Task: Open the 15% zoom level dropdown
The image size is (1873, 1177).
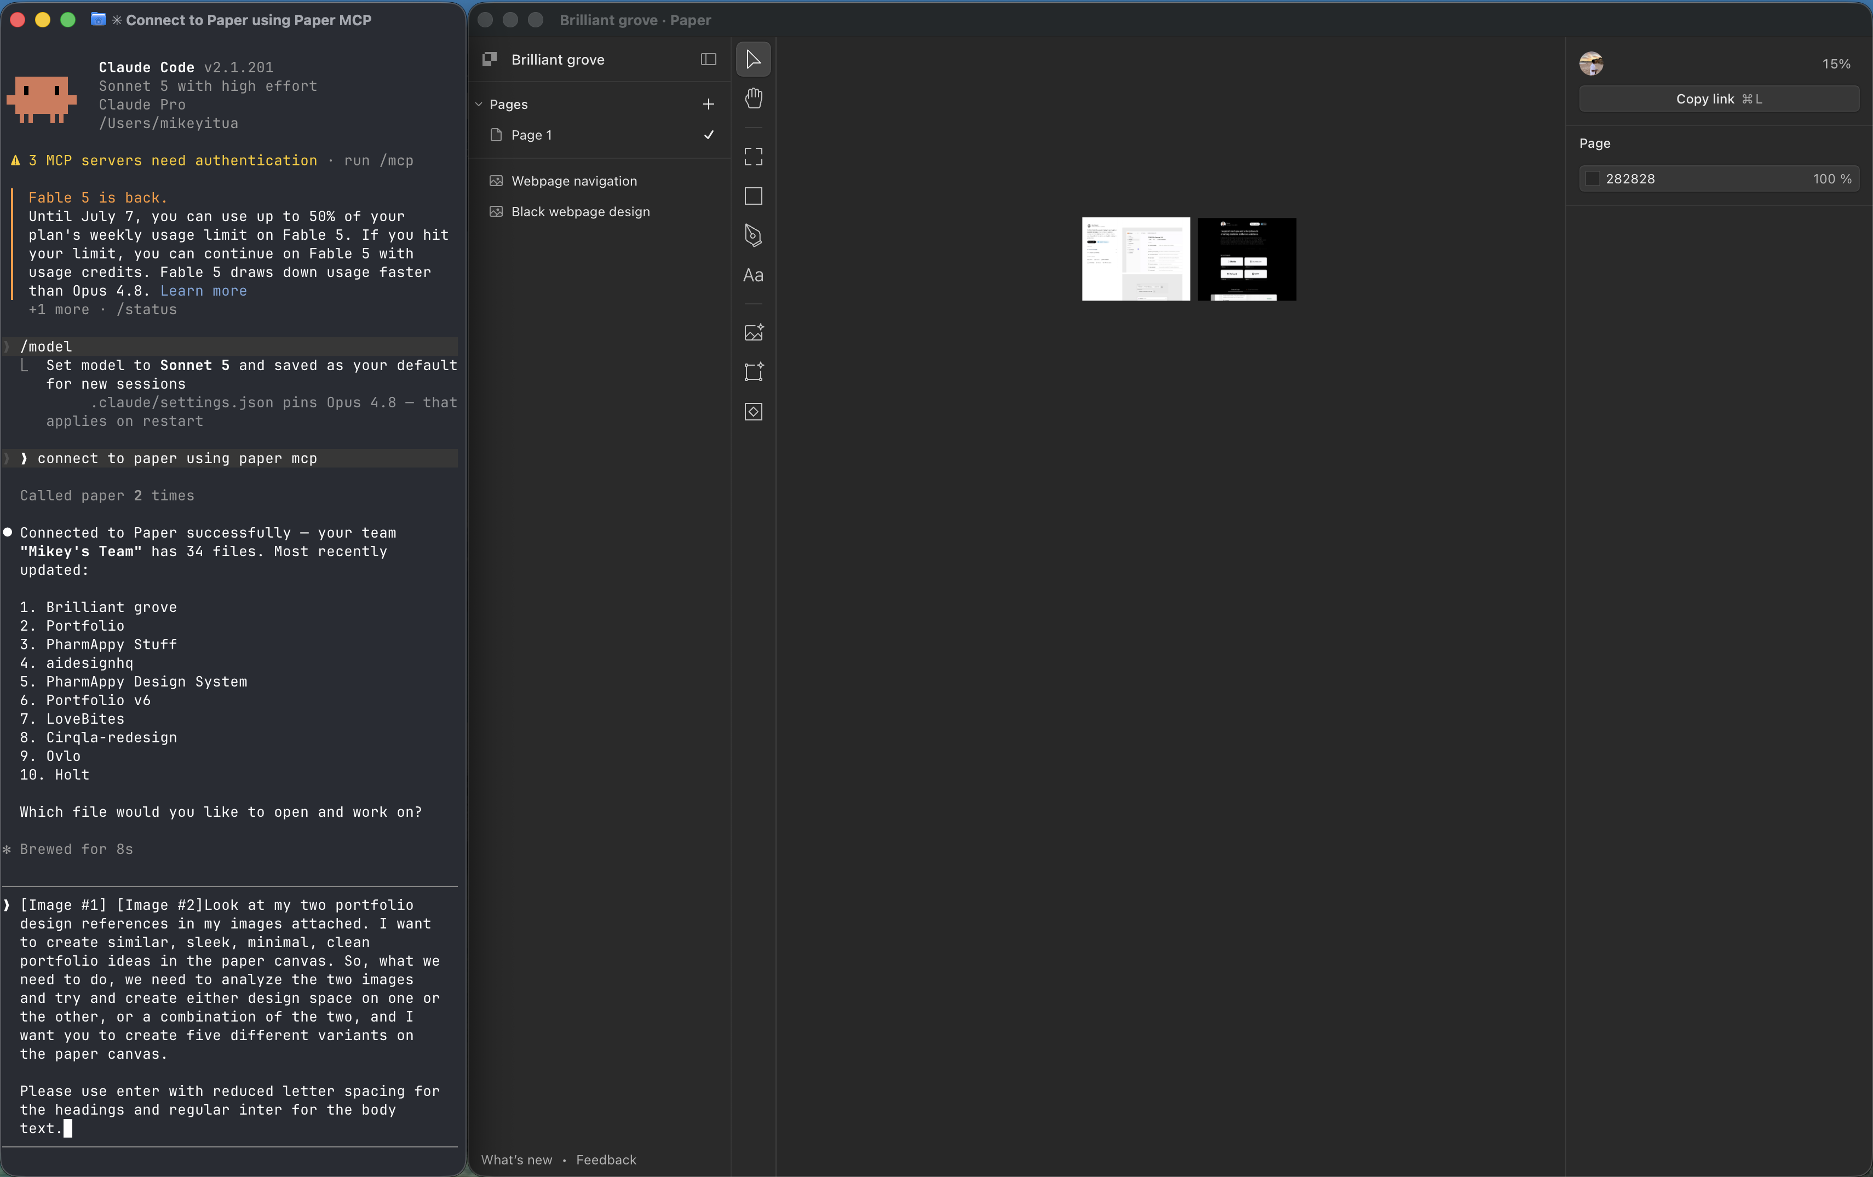Action: point(1836,64)
